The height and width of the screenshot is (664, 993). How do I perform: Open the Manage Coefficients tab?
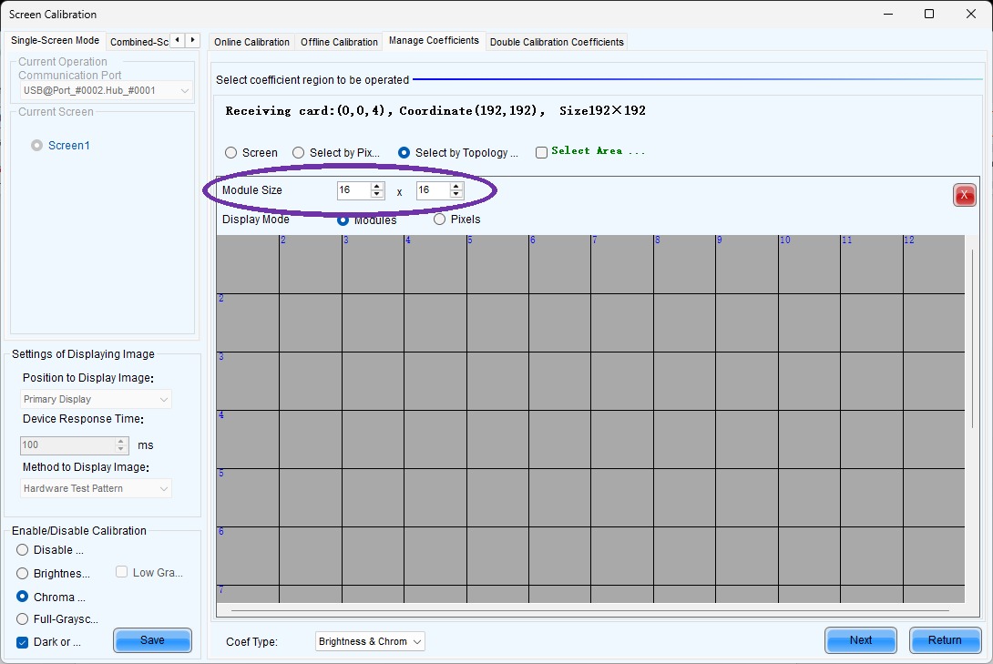click(x=434, y=40)
